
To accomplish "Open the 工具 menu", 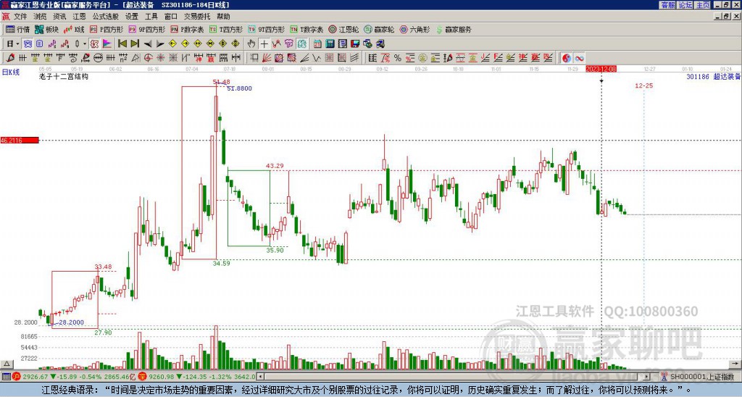I will (151, 17).
